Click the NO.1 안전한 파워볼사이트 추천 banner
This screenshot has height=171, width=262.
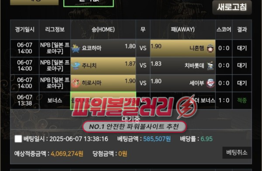coord(135,127)
